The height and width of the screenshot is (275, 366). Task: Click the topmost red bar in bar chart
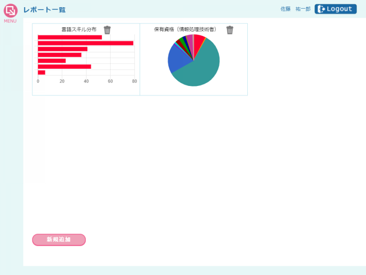(x=70, y=37)
